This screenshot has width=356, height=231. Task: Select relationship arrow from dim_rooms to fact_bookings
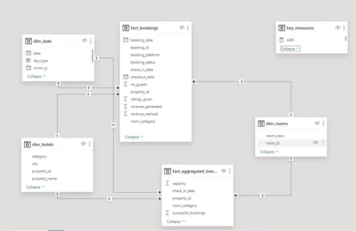click(242, 82)
